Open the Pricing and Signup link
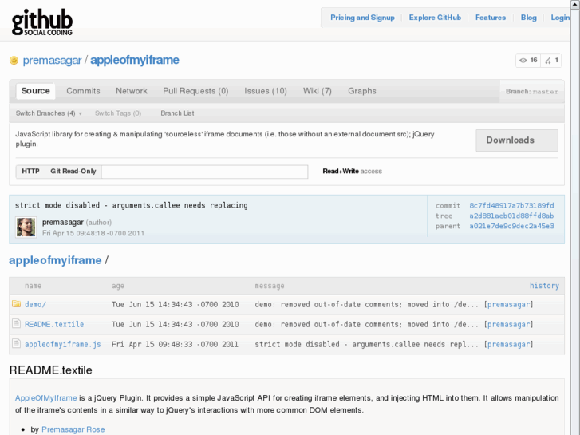The height and width of the screenshot is (435, 580). pos(362,18)
